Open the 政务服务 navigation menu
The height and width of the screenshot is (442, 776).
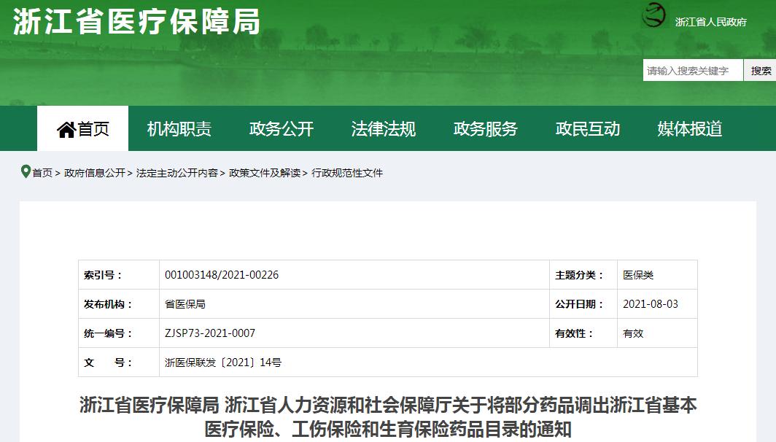486,128
